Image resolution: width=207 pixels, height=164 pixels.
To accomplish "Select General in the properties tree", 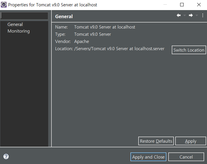I will [x=15, y=24].
